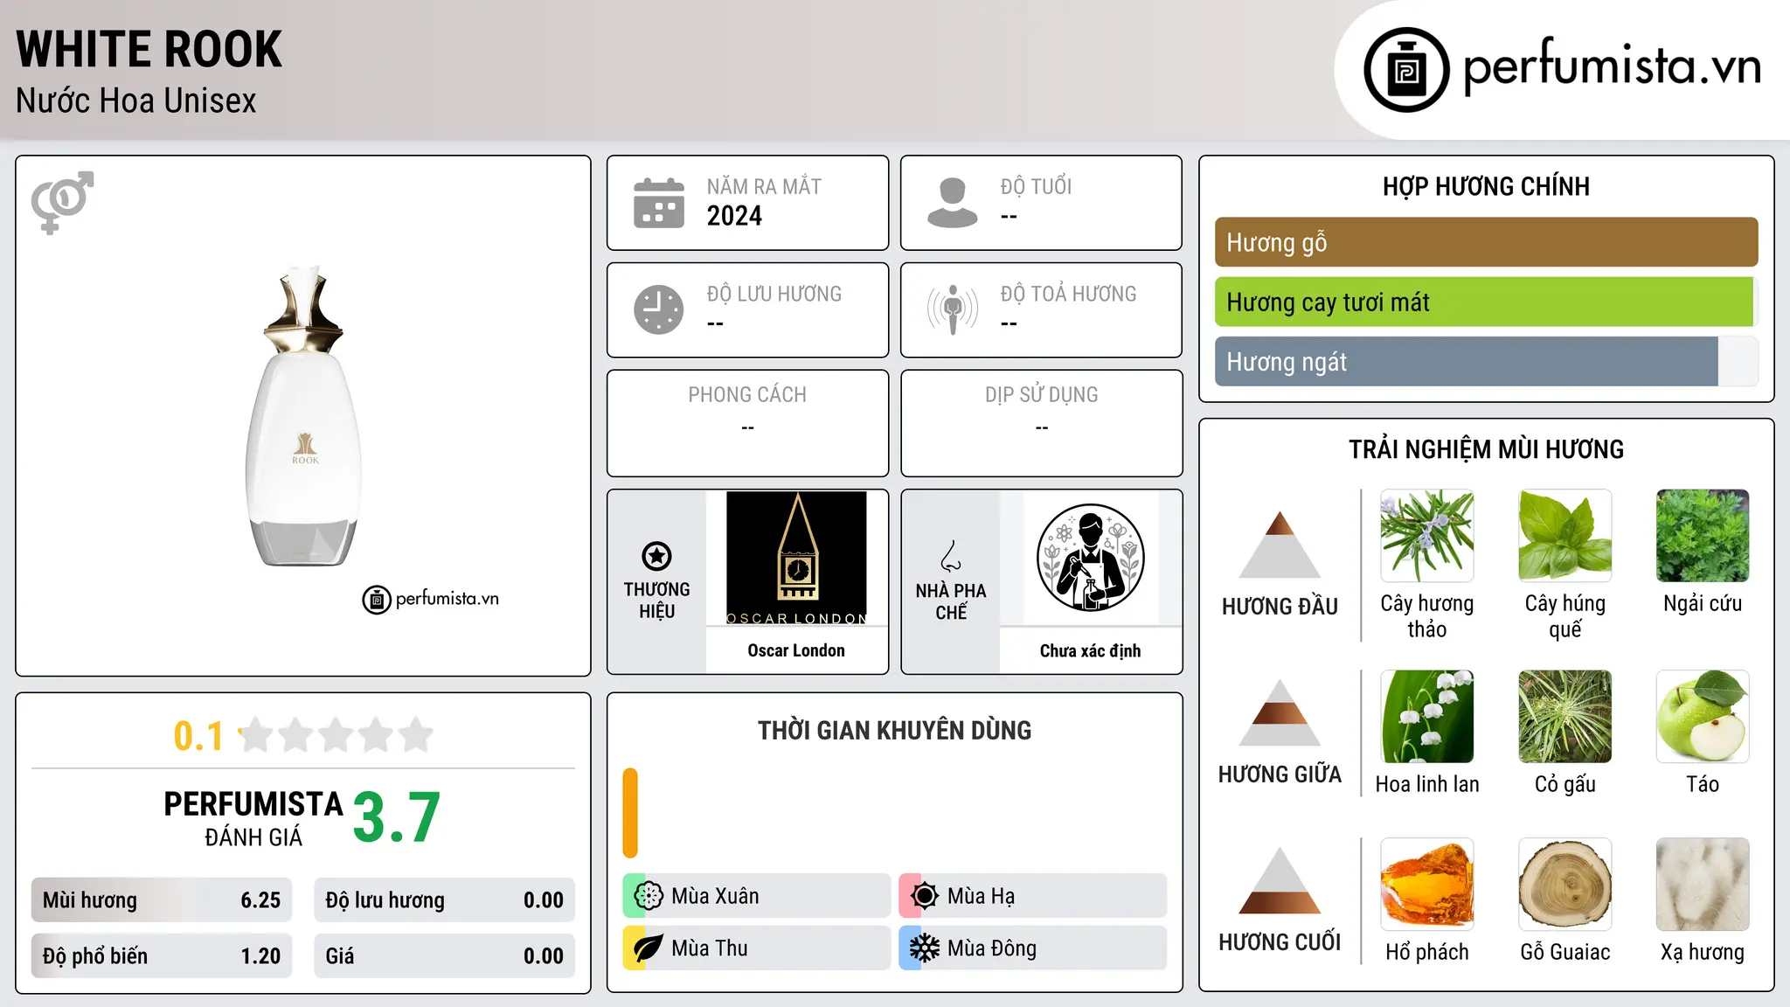1790x1007 pixels.
Task: Click the PHONG CÁCH label
Action: pos(747,395)
